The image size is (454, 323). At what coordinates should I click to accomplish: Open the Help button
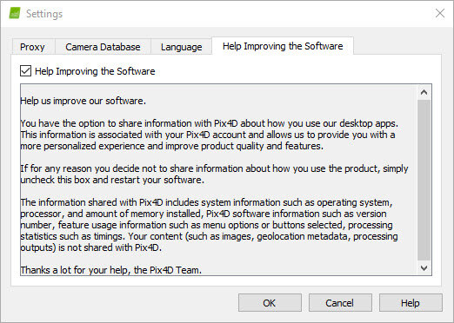pyautogui.click(x=411, y=303)
